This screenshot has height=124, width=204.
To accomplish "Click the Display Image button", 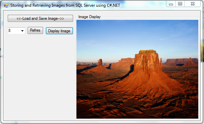I will (59, 31).
